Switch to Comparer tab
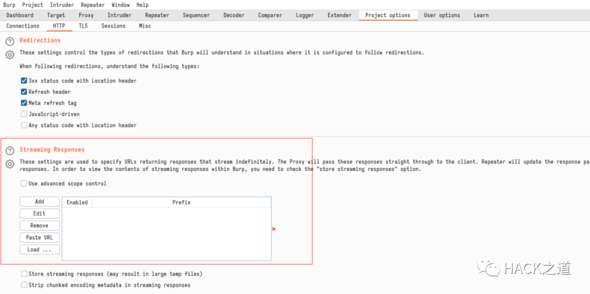 coord(270,15)
